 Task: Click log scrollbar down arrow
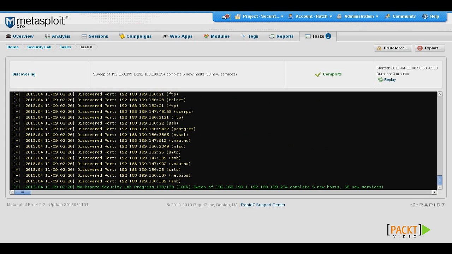point(440,188)
